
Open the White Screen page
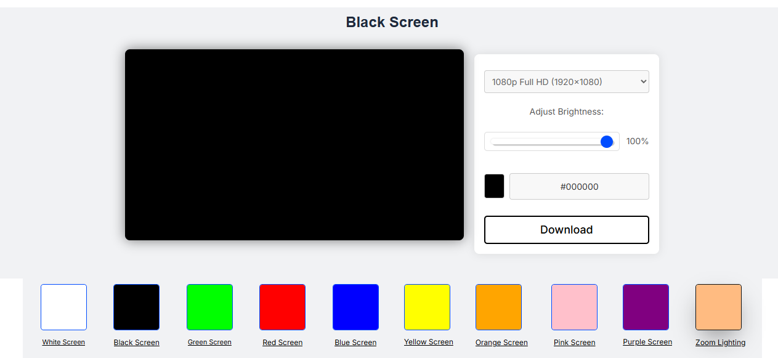(x=63, y=342)
